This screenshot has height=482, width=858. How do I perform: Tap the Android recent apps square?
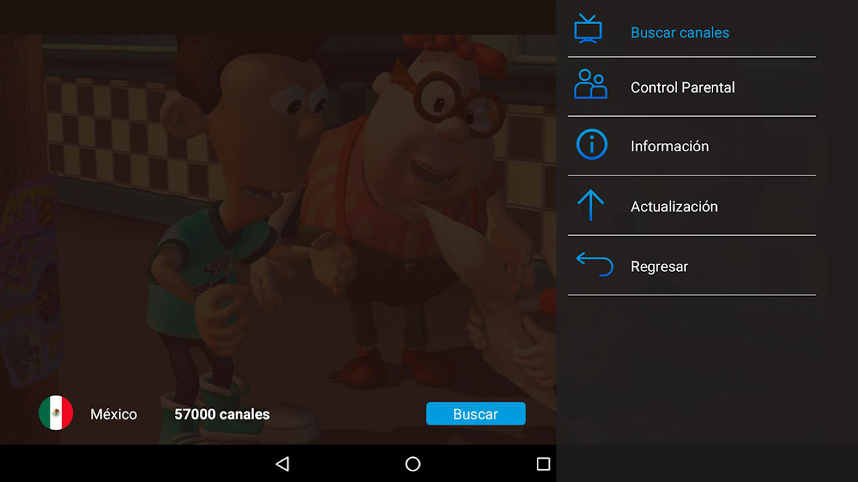pos(544,464)
